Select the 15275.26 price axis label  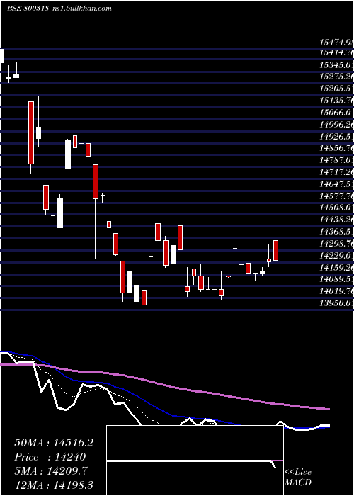click(x=336, y=77)
